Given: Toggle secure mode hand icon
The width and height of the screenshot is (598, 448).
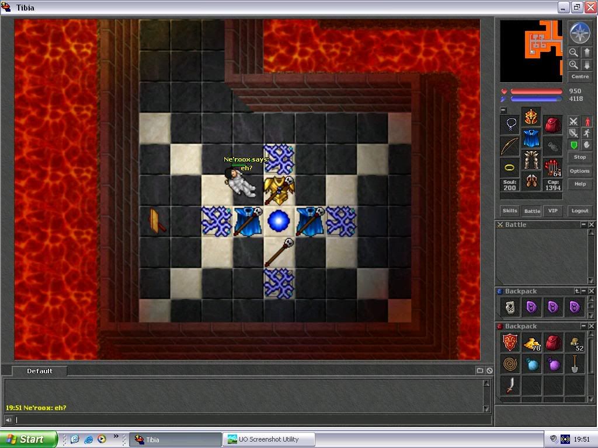Looking at the screenshot, I should pyautogui.click(x=587, y=145).
